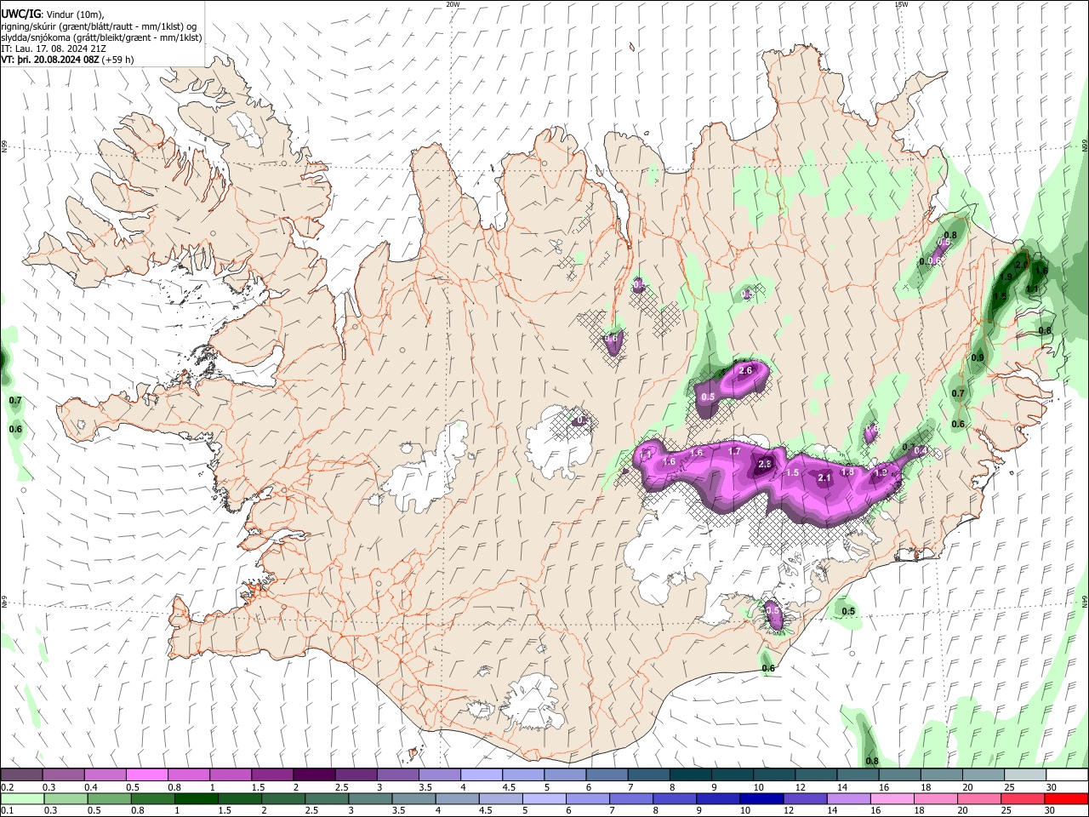The width and height of the screenshot is (1089, 817).
Task: Select lower scale swatch above the 0.5 label
Action: [109, 799]
